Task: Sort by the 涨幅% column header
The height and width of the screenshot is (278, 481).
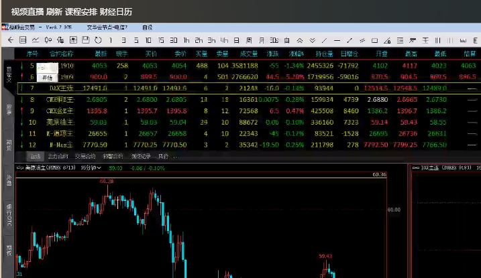Action: [297, 54]
